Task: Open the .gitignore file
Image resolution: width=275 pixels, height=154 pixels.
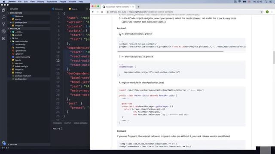Action: [19, 54]
